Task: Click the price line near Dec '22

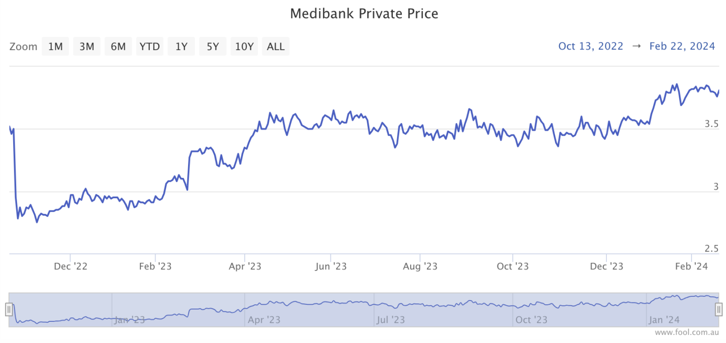Action: point(70,195)
